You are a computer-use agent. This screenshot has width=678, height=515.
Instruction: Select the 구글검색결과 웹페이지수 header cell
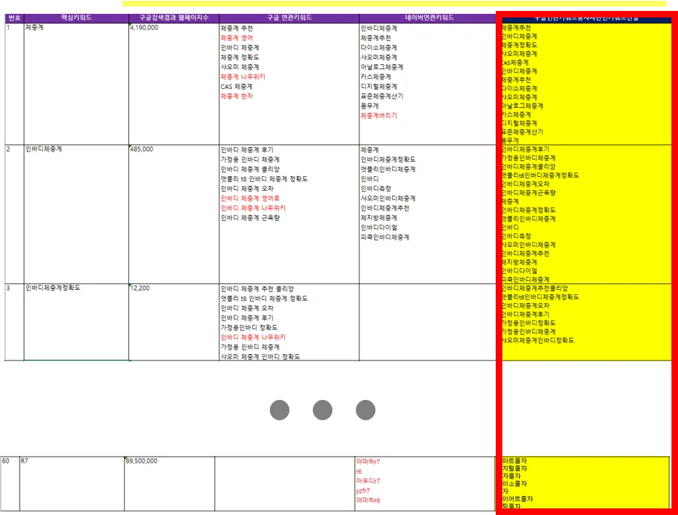tap(174, 17)
